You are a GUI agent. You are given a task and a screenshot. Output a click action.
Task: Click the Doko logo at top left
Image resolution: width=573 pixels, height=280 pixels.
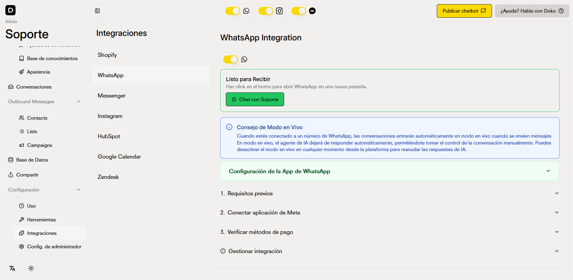coord(11,10)
